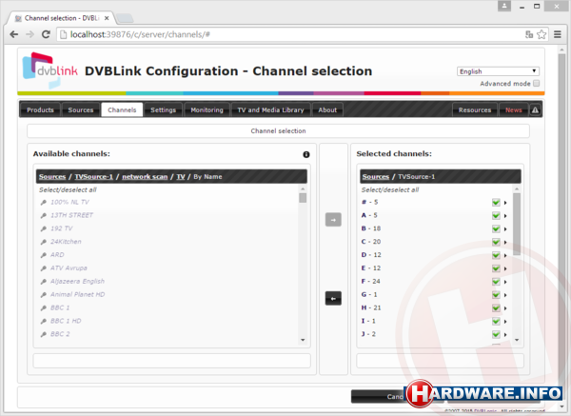Click the search field under available channels
The width and height of the screenshot is (571, 416).
(172, 361)
